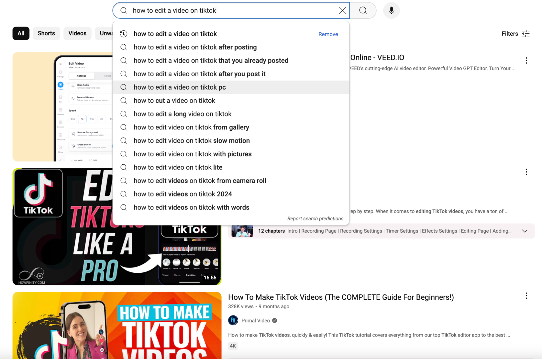Start voice search with the microphone
The height and width of the screenshot is (359, 542).
click(391, 11)
